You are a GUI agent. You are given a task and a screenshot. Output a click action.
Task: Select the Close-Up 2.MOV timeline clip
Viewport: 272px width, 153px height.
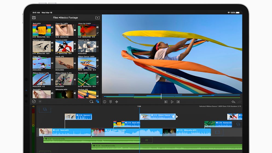click(127, 132)
